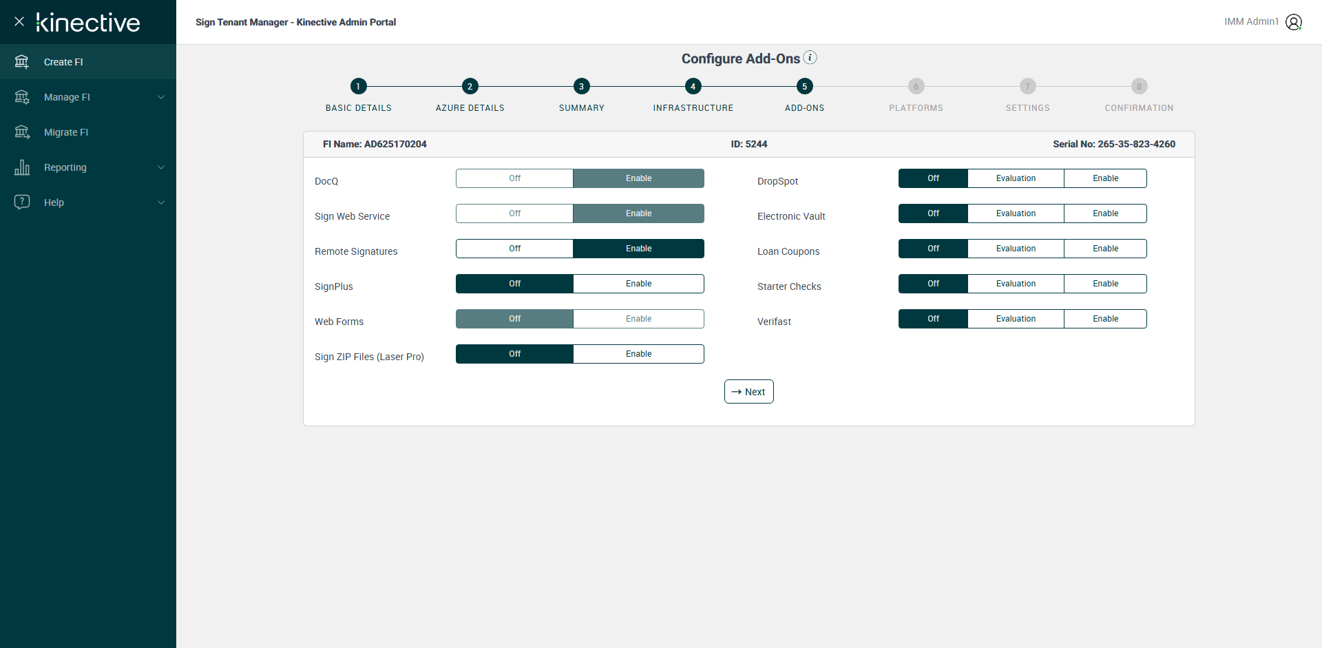The image size is (1322, 648).
Task: Enable the DropSpot add-on
Action: tap(1105, 178)
